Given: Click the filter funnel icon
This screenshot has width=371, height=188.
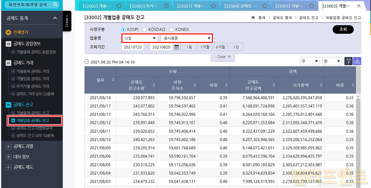Looking at the screenshot, I should pyautogui.click(x=349, y=61).
